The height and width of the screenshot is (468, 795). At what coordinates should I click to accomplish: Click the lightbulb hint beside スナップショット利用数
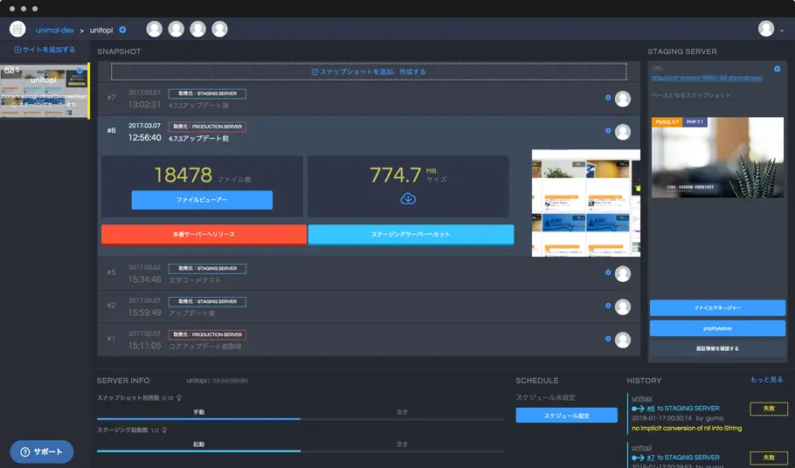tap(179, 397)
